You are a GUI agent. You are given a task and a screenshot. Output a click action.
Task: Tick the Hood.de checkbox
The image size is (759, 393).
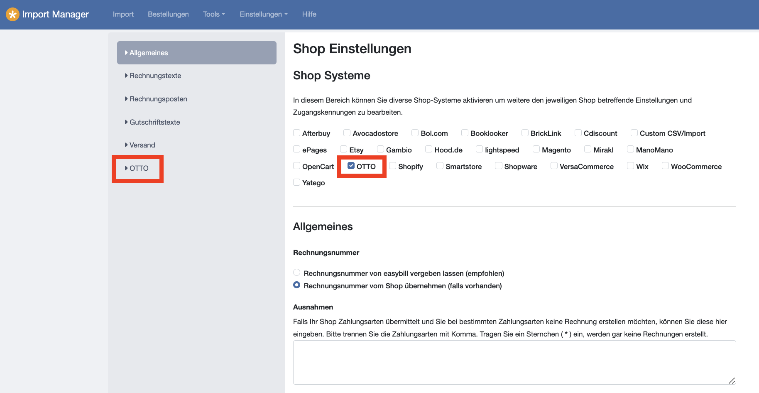tap(429, 149)
